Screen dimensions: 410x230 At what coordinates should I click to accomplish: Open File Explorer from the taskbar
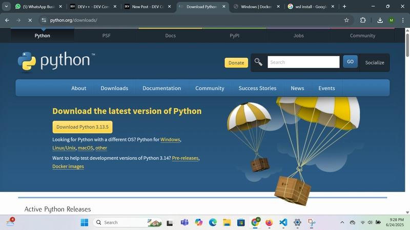pos(227,222)
